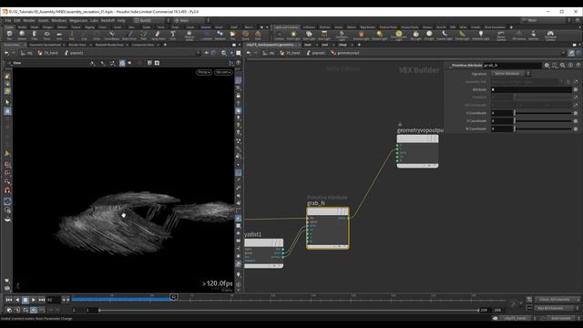583x328 pixels.
Task: Select the Torus shelf tool
Action: tap(46, 35)
